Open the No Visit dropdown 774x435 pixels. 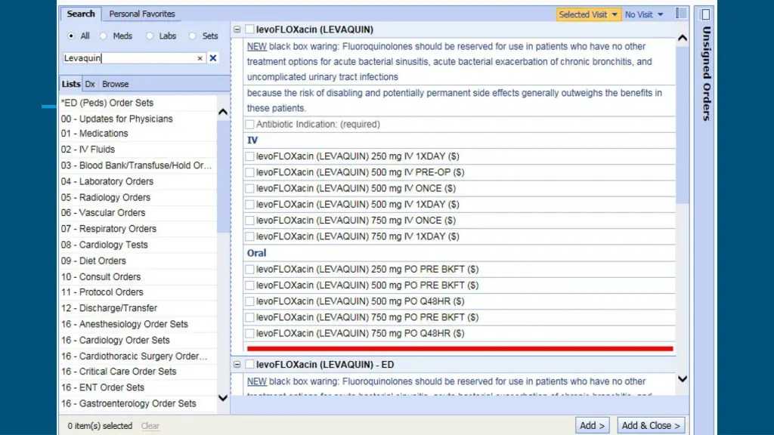pyautogui.click(x=644, y=14)
